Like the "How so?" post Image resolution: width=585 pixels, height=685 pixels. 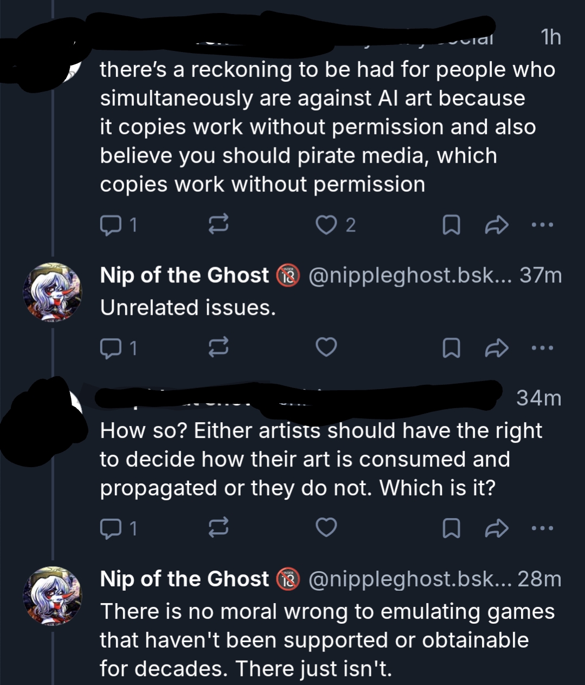coord(326,527)
